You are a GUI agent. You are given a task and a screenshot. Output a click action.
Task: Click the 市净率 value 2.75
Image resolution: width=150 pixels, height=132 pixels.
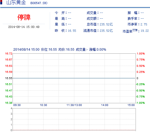[x=144, y=24]
